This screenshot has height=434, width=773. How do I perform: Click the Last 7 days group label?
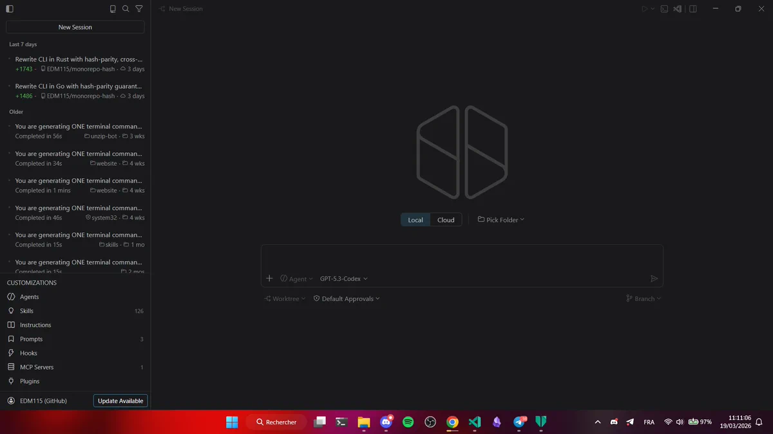[23, 44]
